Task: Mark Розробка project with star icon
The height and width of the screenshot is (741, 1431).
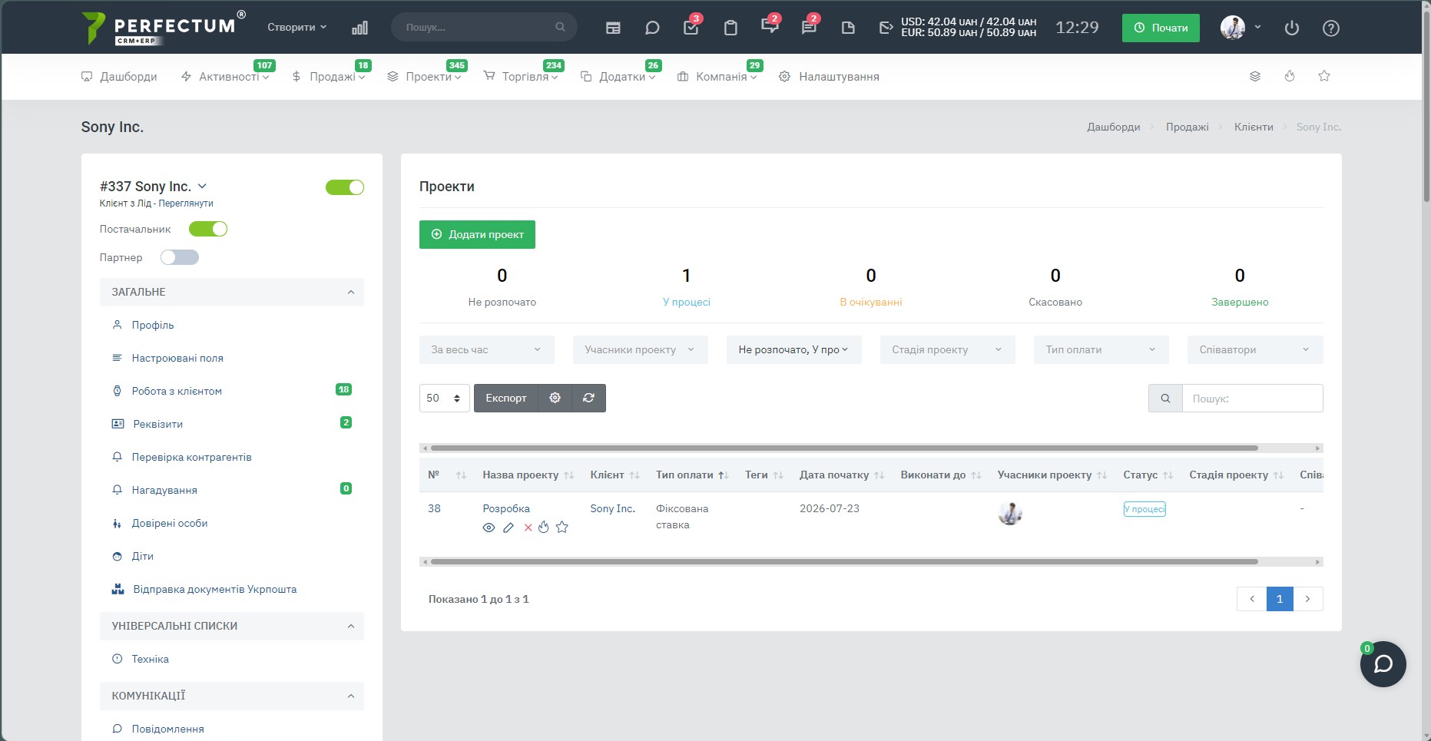Action: 562,527
